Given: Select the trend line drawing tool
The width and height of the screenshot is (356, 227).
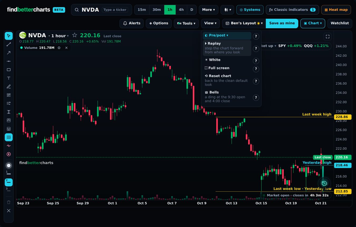Looking at the screenshot, I should (x=9, y=44).
